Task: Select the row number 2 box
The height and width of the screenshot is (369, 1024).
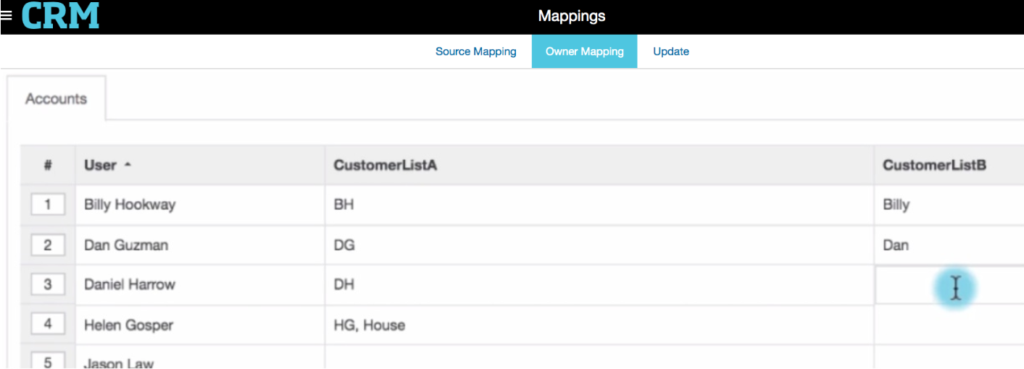Action: 48,245
